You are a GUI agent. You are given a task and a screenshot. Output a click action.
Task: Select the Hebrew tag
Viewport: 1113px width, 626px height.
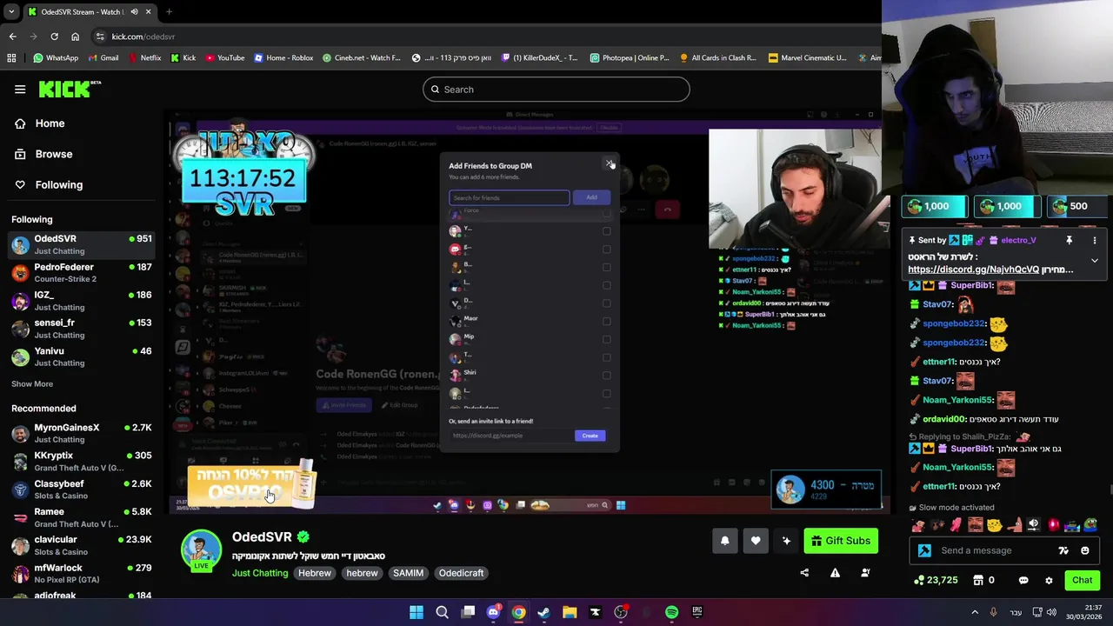315,573
